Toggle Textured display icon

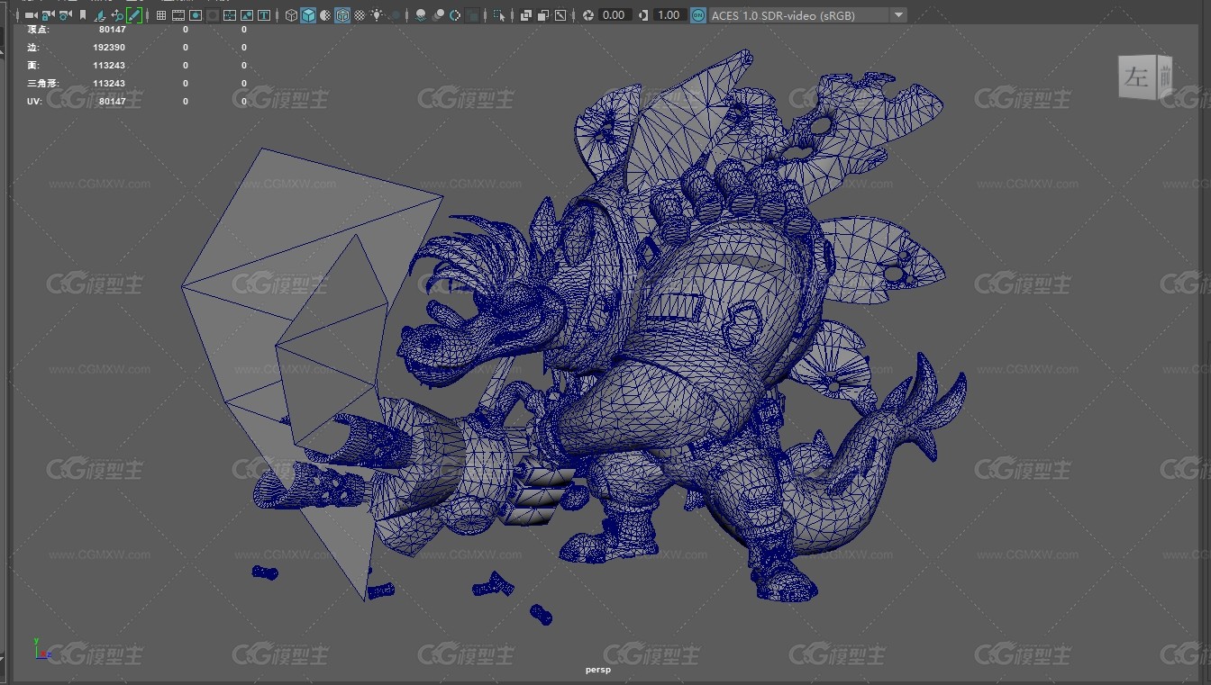pyautogui.click(x=360, y=15)
